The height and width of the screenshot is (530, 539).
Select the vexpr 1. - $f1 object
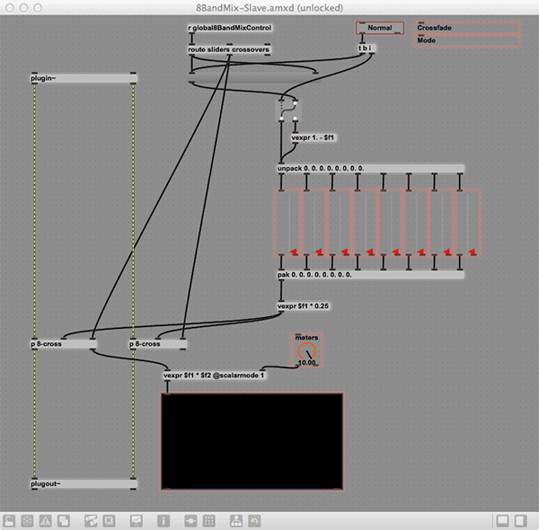(x=314, y=137)
